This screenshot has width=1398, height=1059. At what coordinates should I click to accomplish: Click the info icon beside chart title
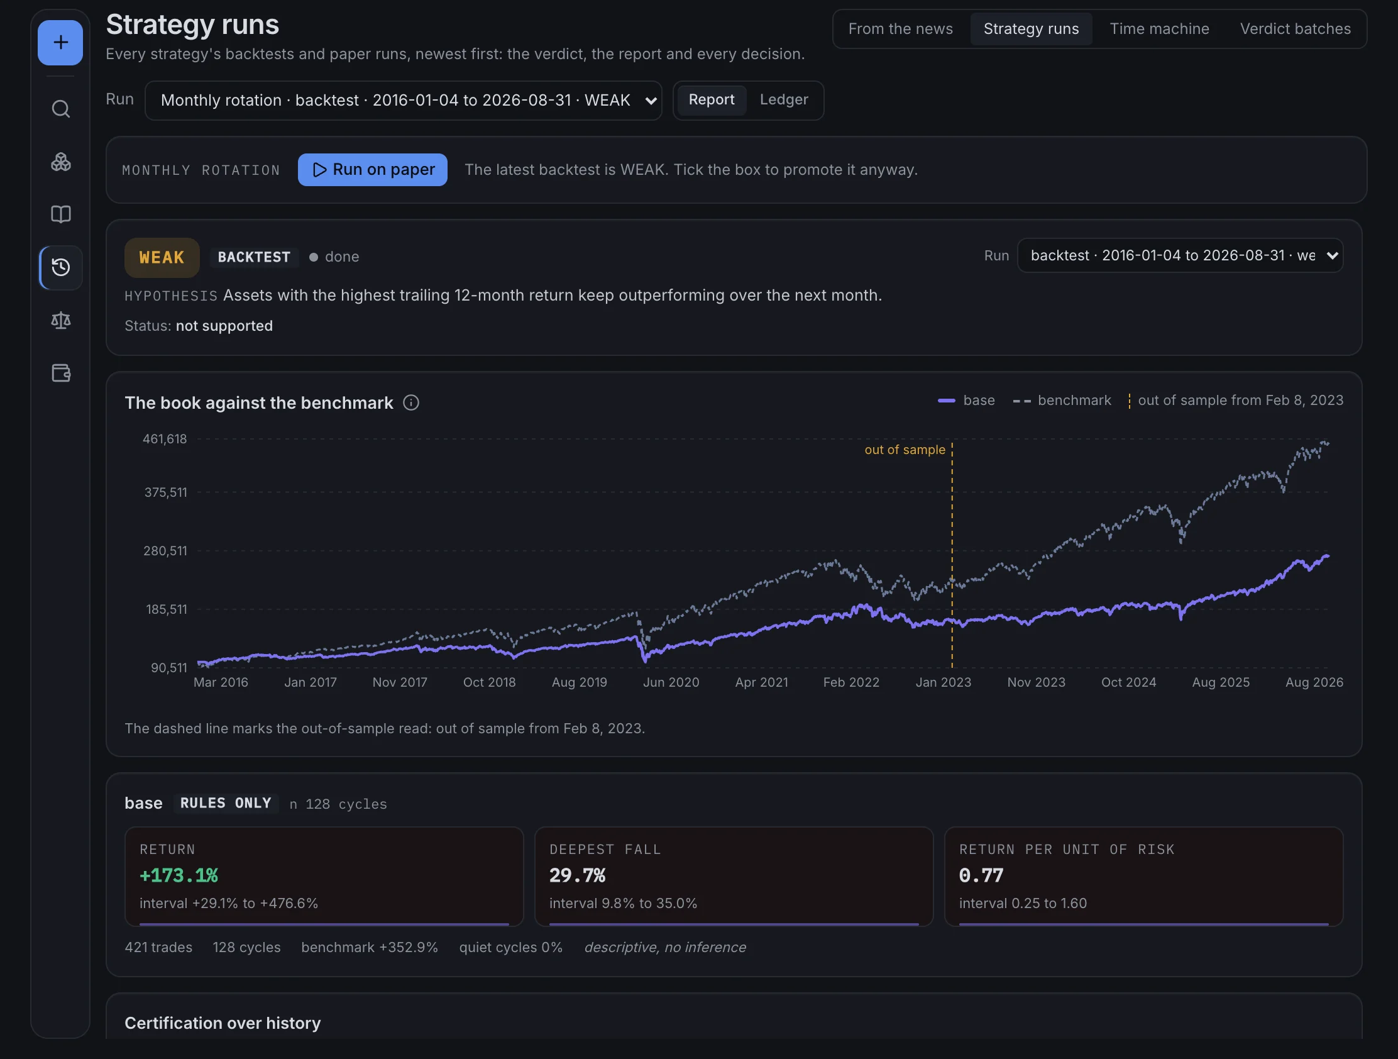click(x=411, y=402)
